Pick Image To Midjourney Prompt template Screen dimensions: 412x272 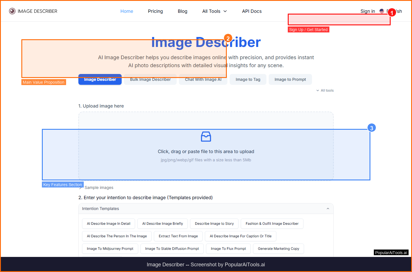[x=110, y=249]
